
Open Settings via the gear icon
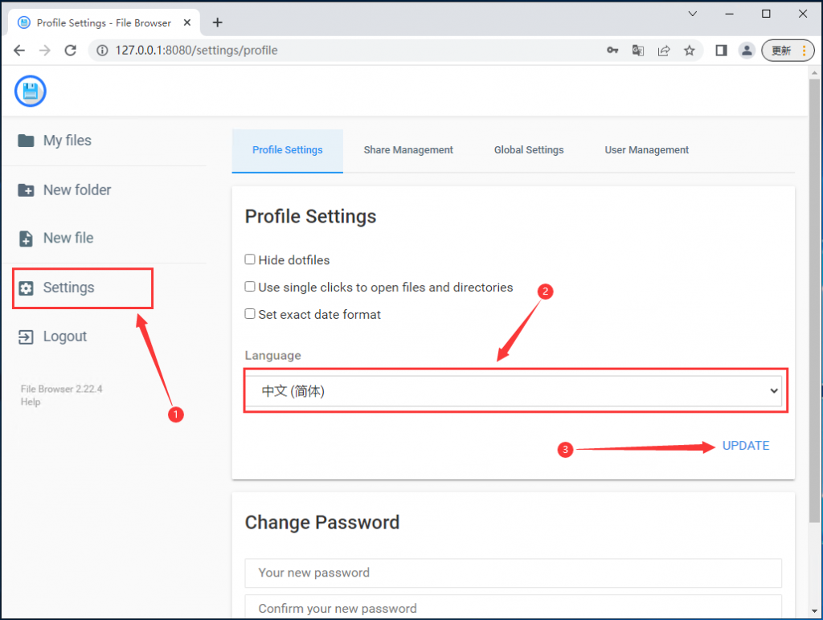[25, 288]
